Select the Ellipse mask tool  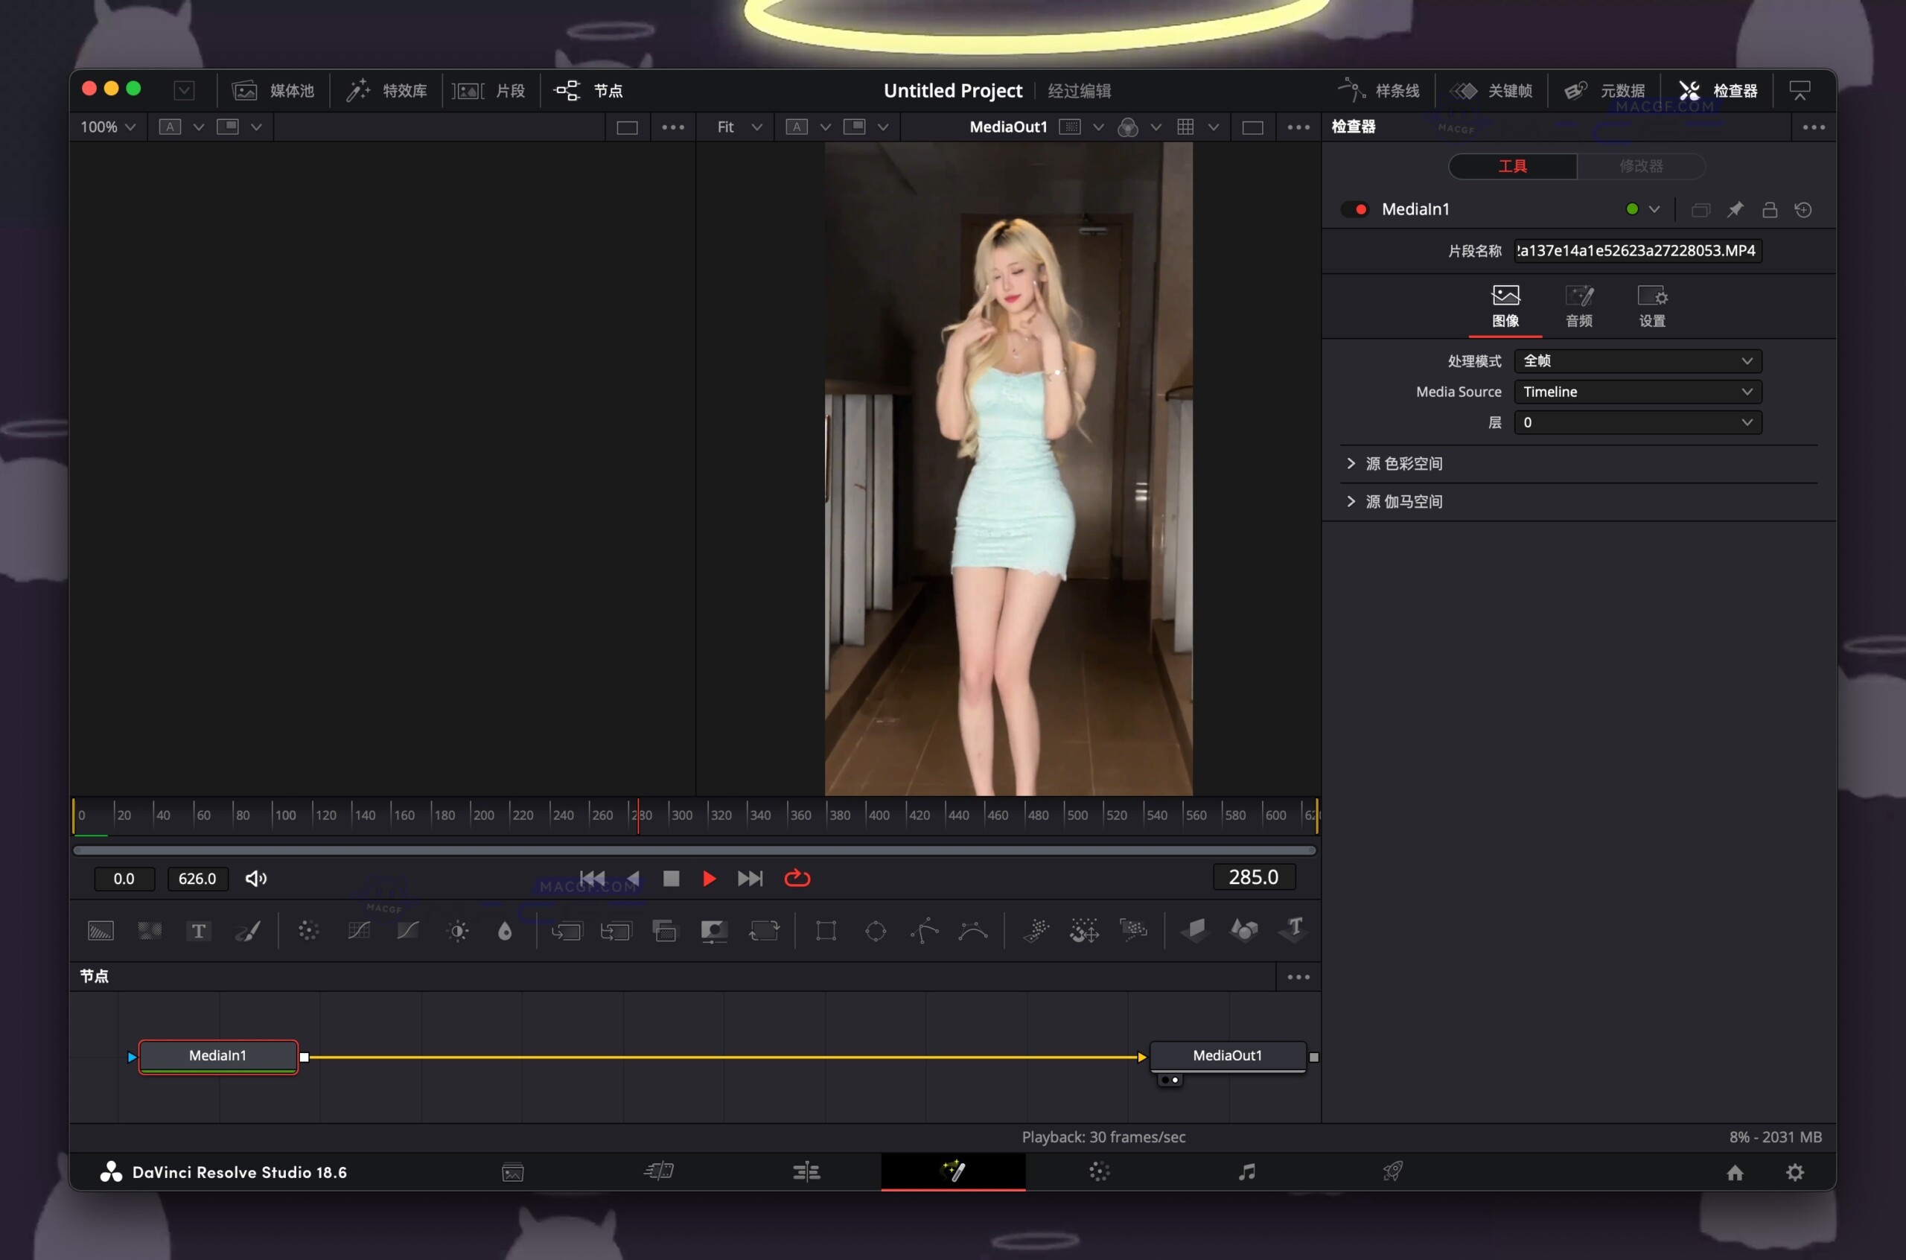point(876,931)
